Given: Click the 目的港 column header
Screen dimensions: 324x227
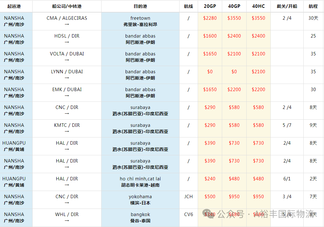Looking at the screenshot, I should pyautogui.click(x=140, y=6).
